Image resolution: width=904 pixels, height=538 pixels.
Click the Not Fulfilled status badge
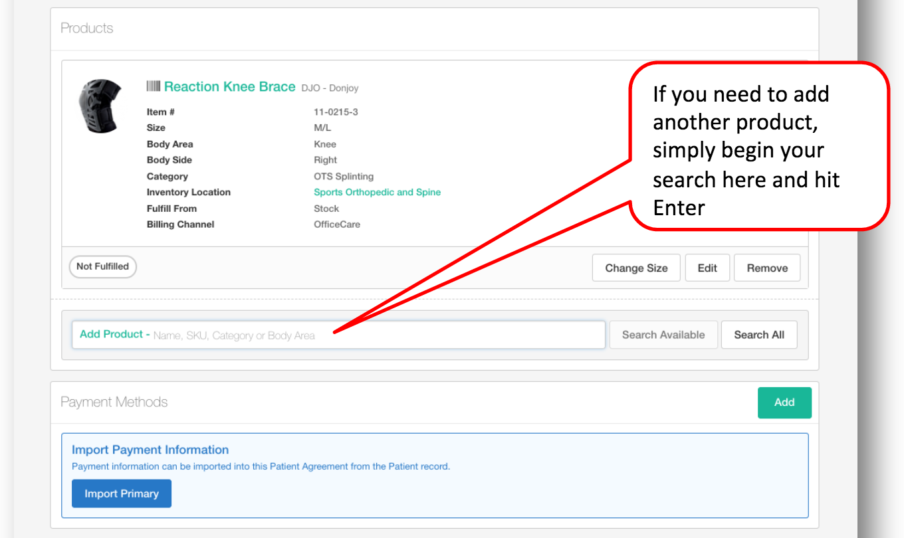coord(102,266)
